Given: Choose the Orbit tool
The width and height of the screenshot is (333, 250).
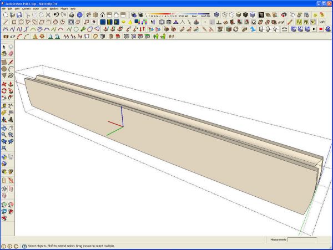Looking at the screenshot, I should [4, 128].
